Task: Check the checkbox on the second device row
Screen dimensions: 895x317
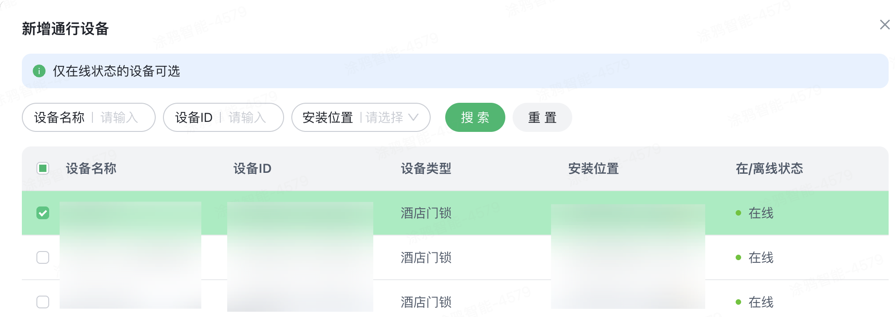Action: coord(43,257)
